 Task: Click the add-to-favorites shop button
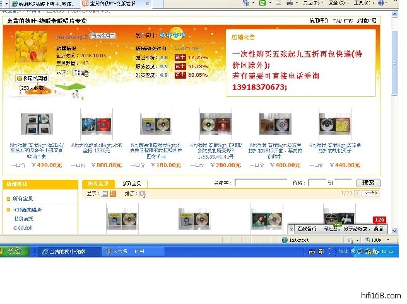(32, 79)
